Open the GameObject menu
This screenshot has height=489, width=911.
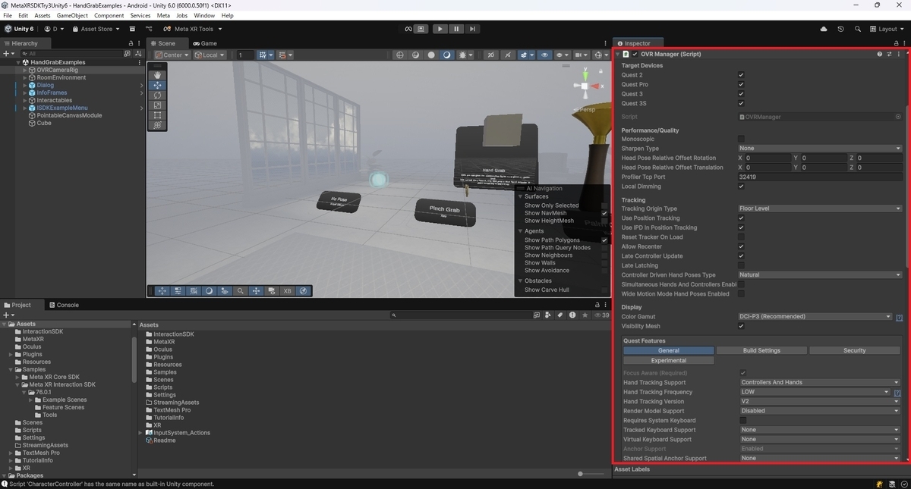(72, 15)
